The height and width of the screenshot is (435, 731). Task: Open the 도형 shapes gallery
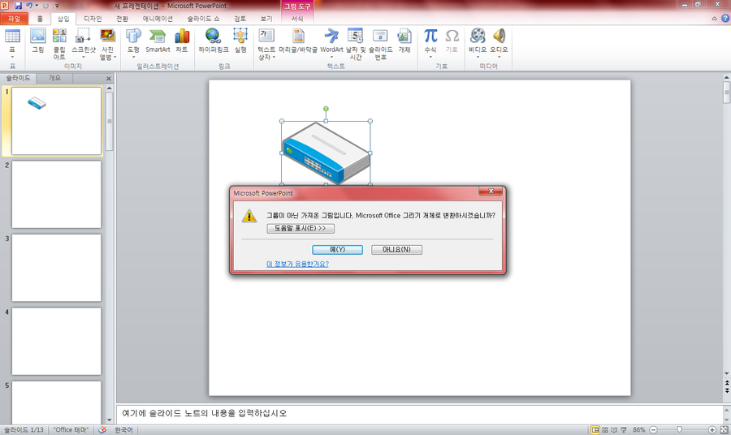(133, 37)
